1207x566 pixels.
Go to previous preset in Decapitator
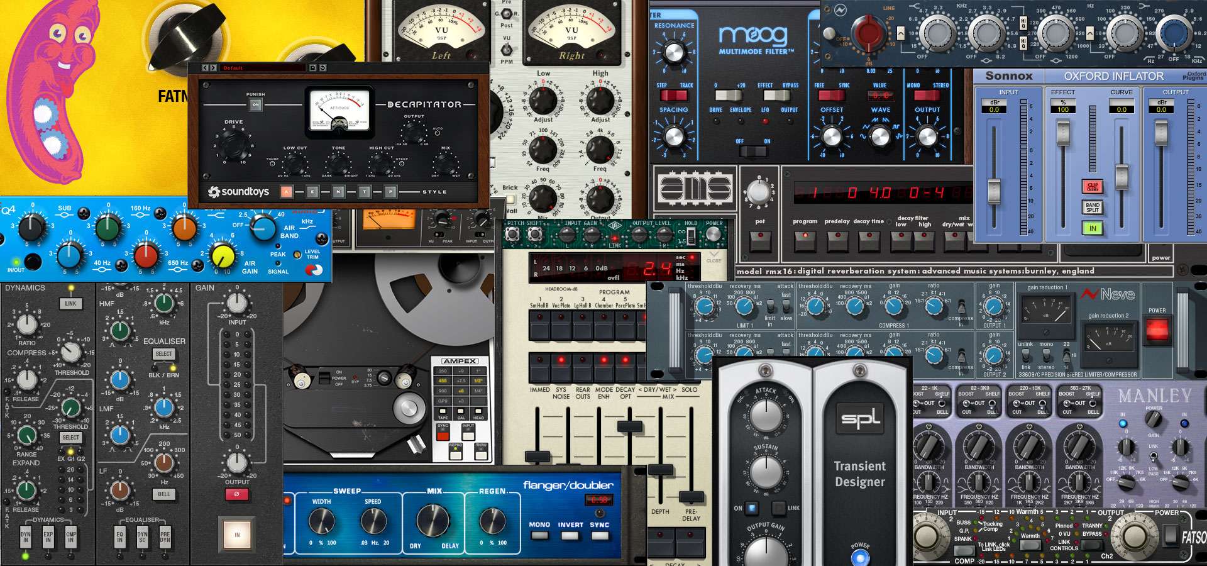pos(206,67)
